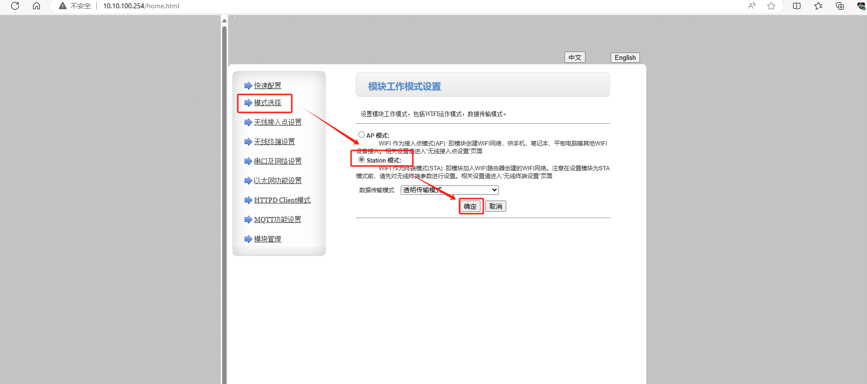Switch the language with the 中文 button
The width and height of the screenshot is (867, 384).
point(575,57)
